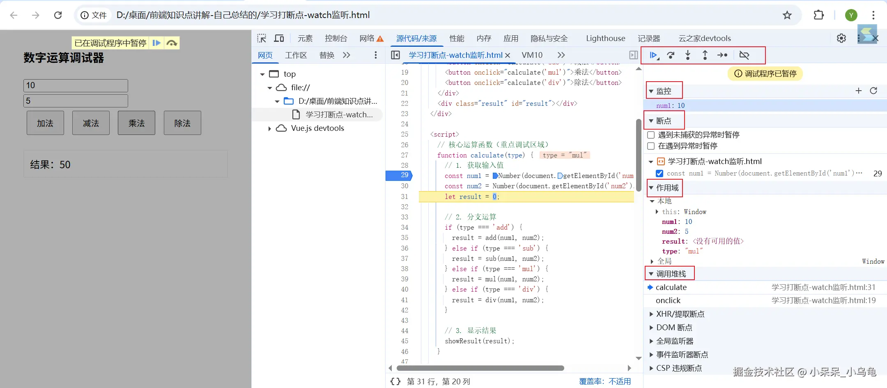Reload the browser page
887x388 pixels.
pyautogui.click(x=58, y=15)
